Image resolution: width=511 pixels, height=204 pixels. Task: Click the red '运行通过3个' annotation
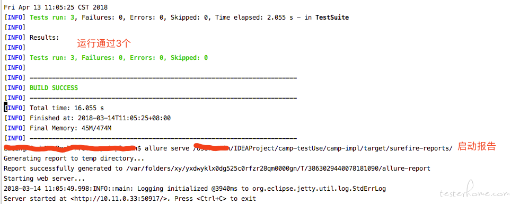click(104, 43)
